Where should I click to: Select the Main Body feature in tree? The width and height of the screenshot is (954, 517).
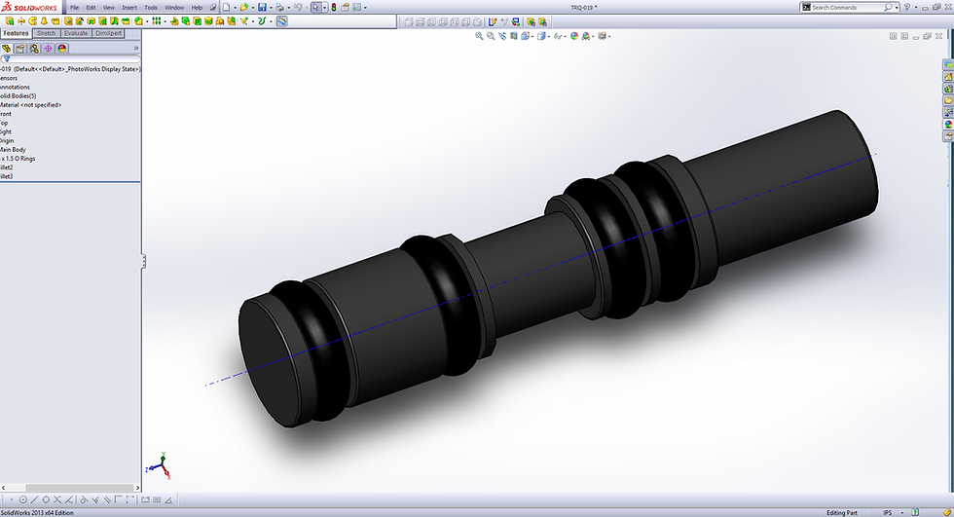tap(13, 150)
